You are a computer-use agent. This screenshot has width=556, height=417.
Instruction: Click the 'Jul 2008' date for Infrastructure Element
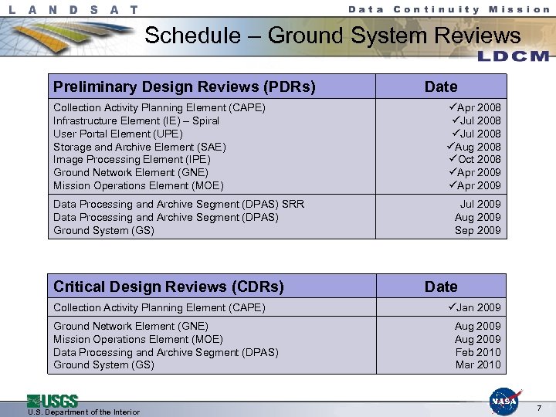click(476, 120)
